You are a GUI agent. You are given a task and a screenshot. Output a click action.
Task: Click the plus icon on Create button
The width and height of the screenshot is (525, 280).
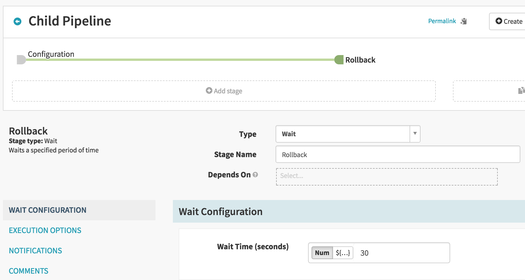pyautogui.click(x=499, y=21)
